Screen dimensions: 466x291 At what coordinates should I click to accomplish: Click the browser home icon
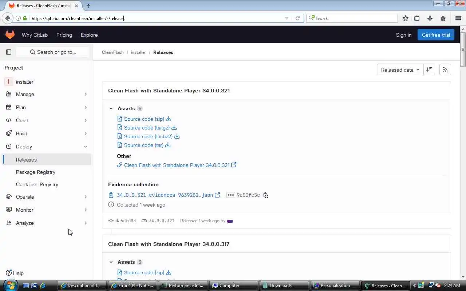coord(443,18)
